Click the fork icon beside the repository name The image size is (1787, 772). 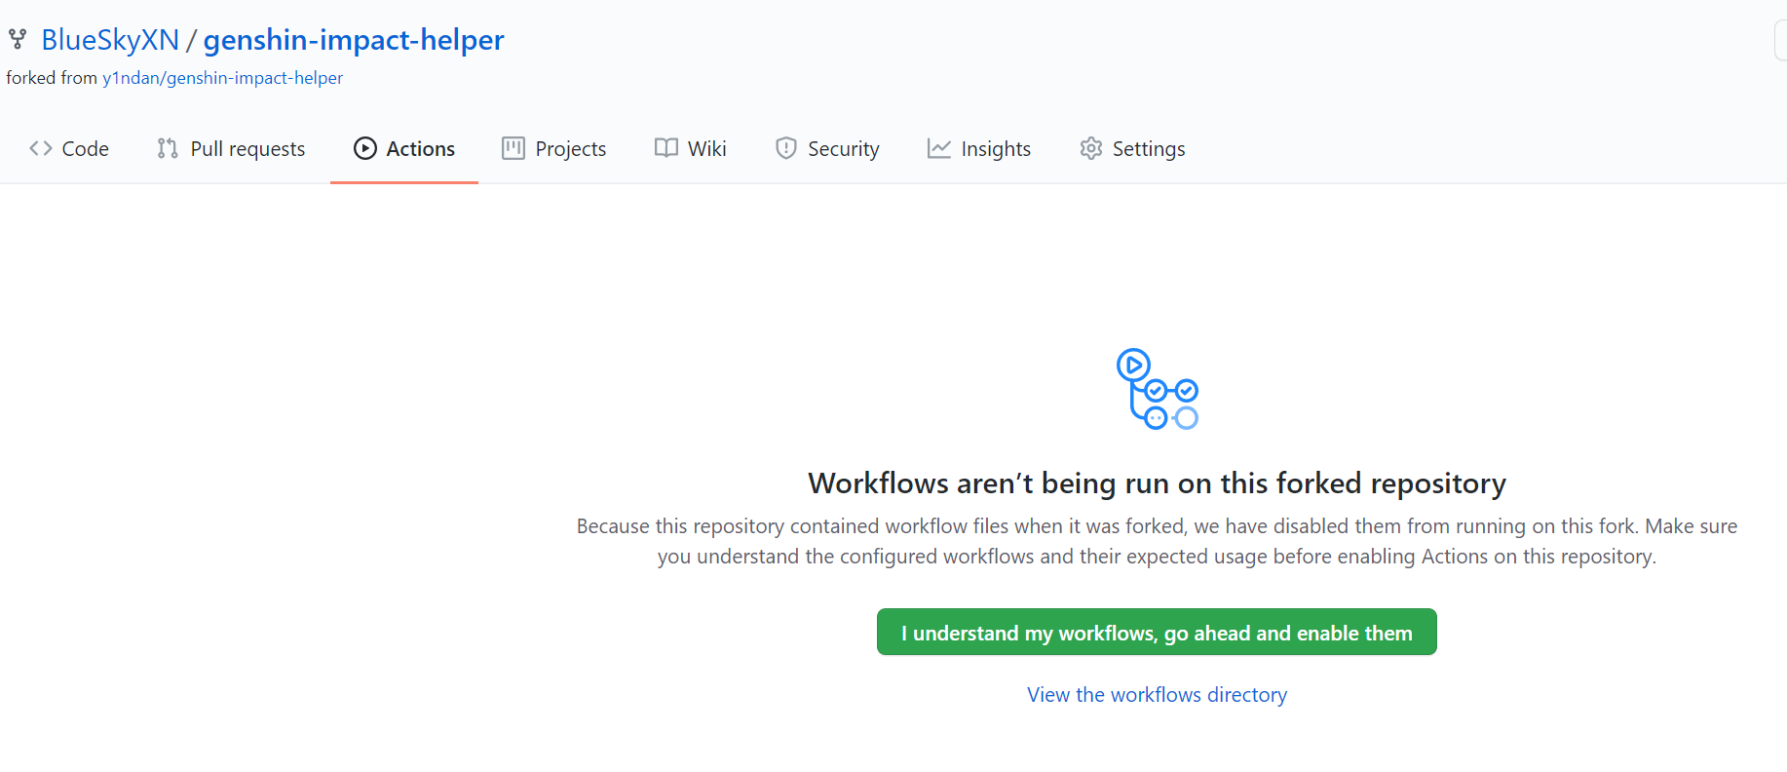click(x=18, y=40)
